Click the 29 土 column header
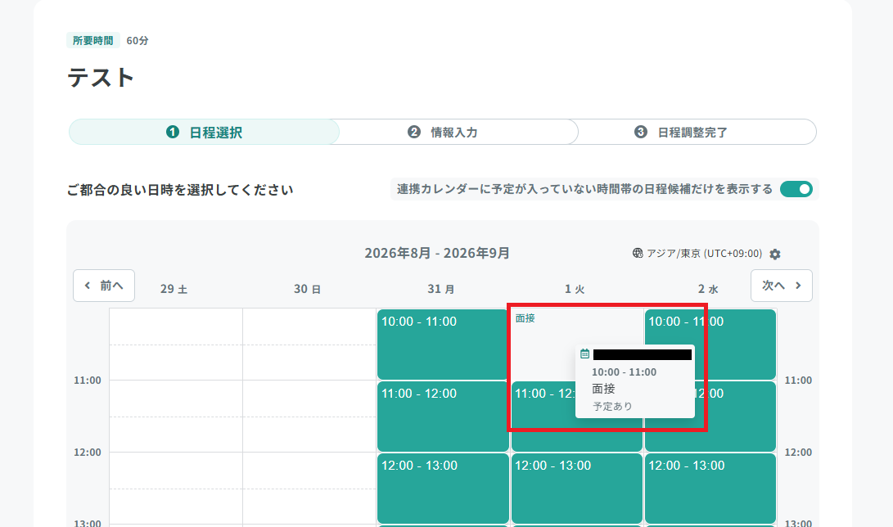893x527 pixels. pyautogui.click(x=174, y=289)
